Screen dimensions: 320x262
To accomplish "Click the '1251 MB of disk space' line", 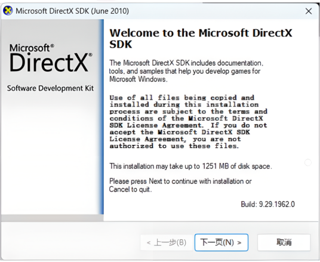I will [190, 166].
